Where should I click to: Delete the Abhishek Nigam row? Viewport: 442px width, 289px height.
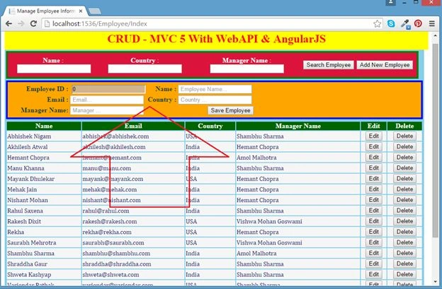[404, 136]
